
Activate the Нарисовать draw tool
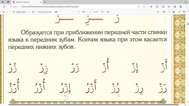(x=19, y=12)
